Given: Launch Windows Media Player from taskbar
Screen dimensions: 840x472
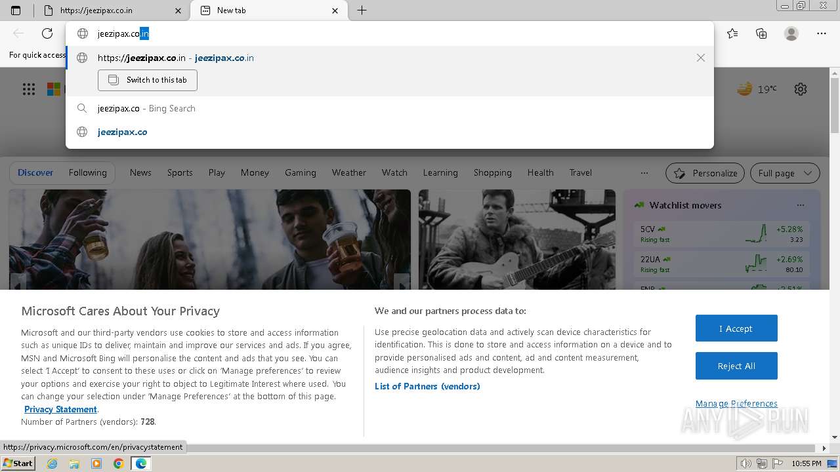Looking at the screenshot, I should 96,463.
